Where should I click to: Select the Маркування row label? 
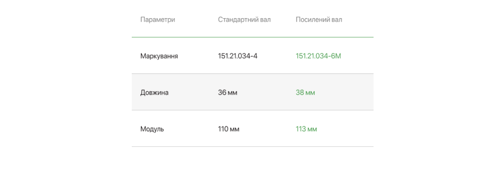click(159, 56)
